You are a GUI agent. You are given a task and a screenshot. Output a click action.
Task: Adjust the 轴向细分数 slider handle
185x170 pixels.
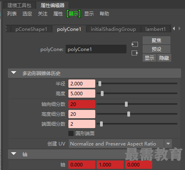click(x=126, y=104)
